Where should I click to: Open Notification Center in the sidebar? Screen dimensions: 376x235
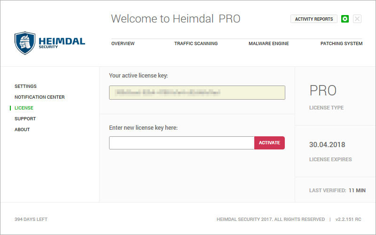click(39, 97)
